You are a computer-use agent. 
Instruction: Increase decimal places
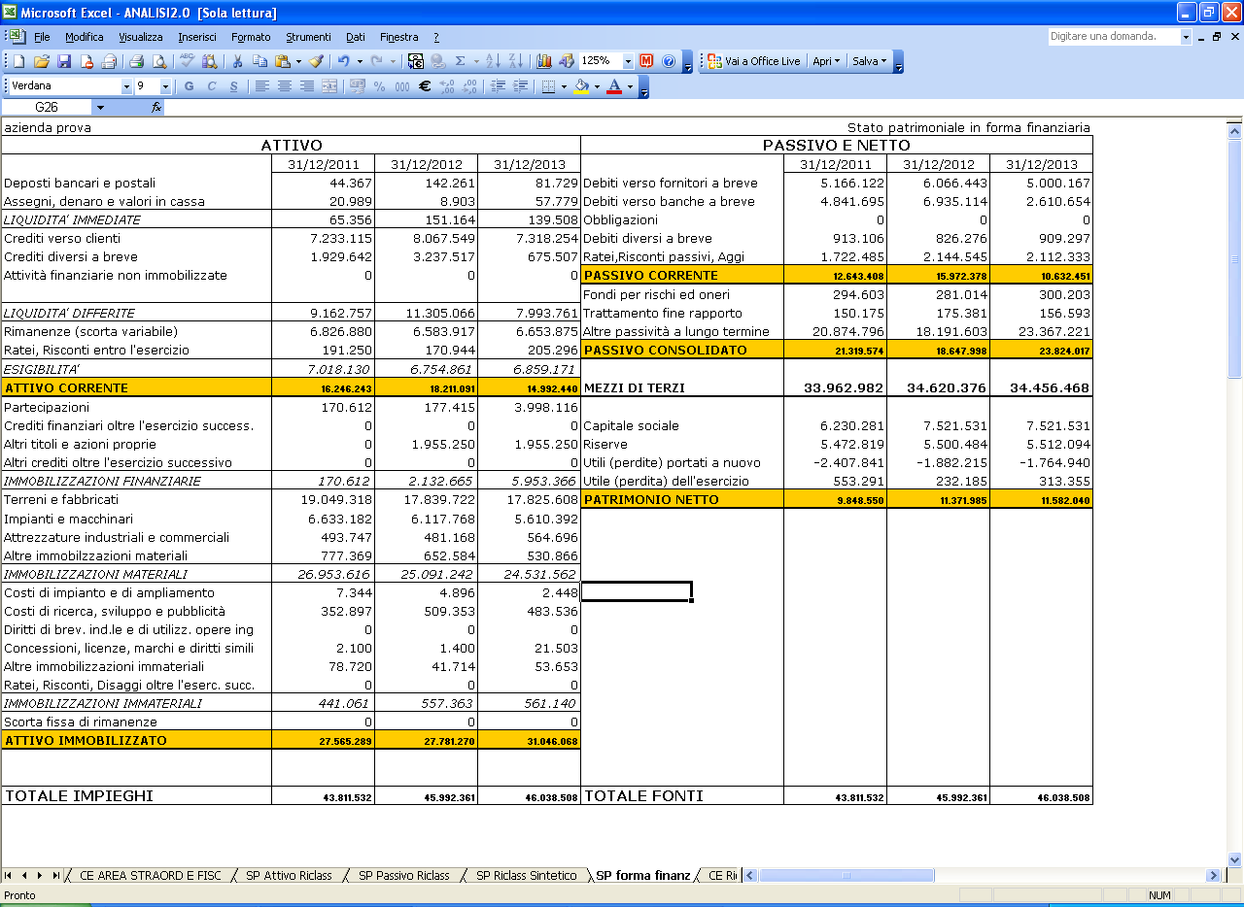447,86
